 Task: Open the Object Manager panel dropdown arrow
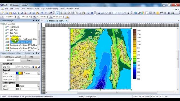[34, 20]
